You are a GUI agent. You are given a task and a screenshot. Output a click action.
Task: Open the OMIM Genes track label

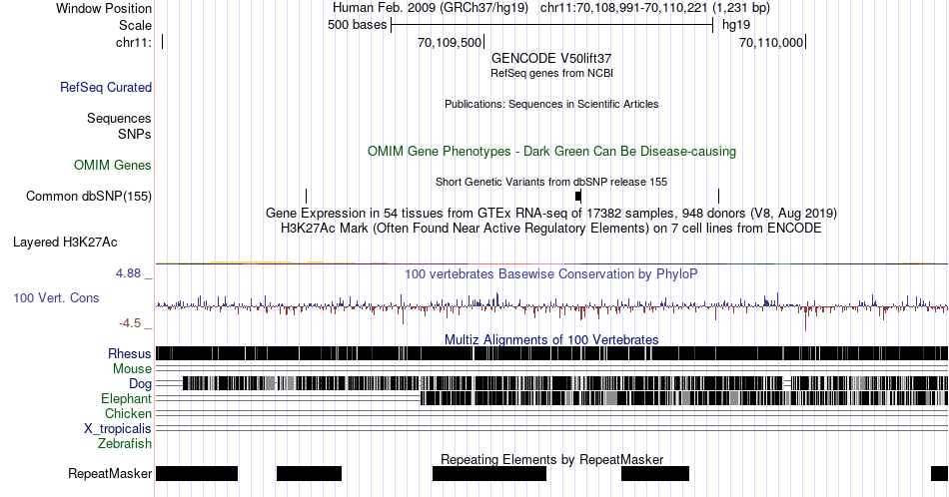pyautogui.click(x=112, y=165)
